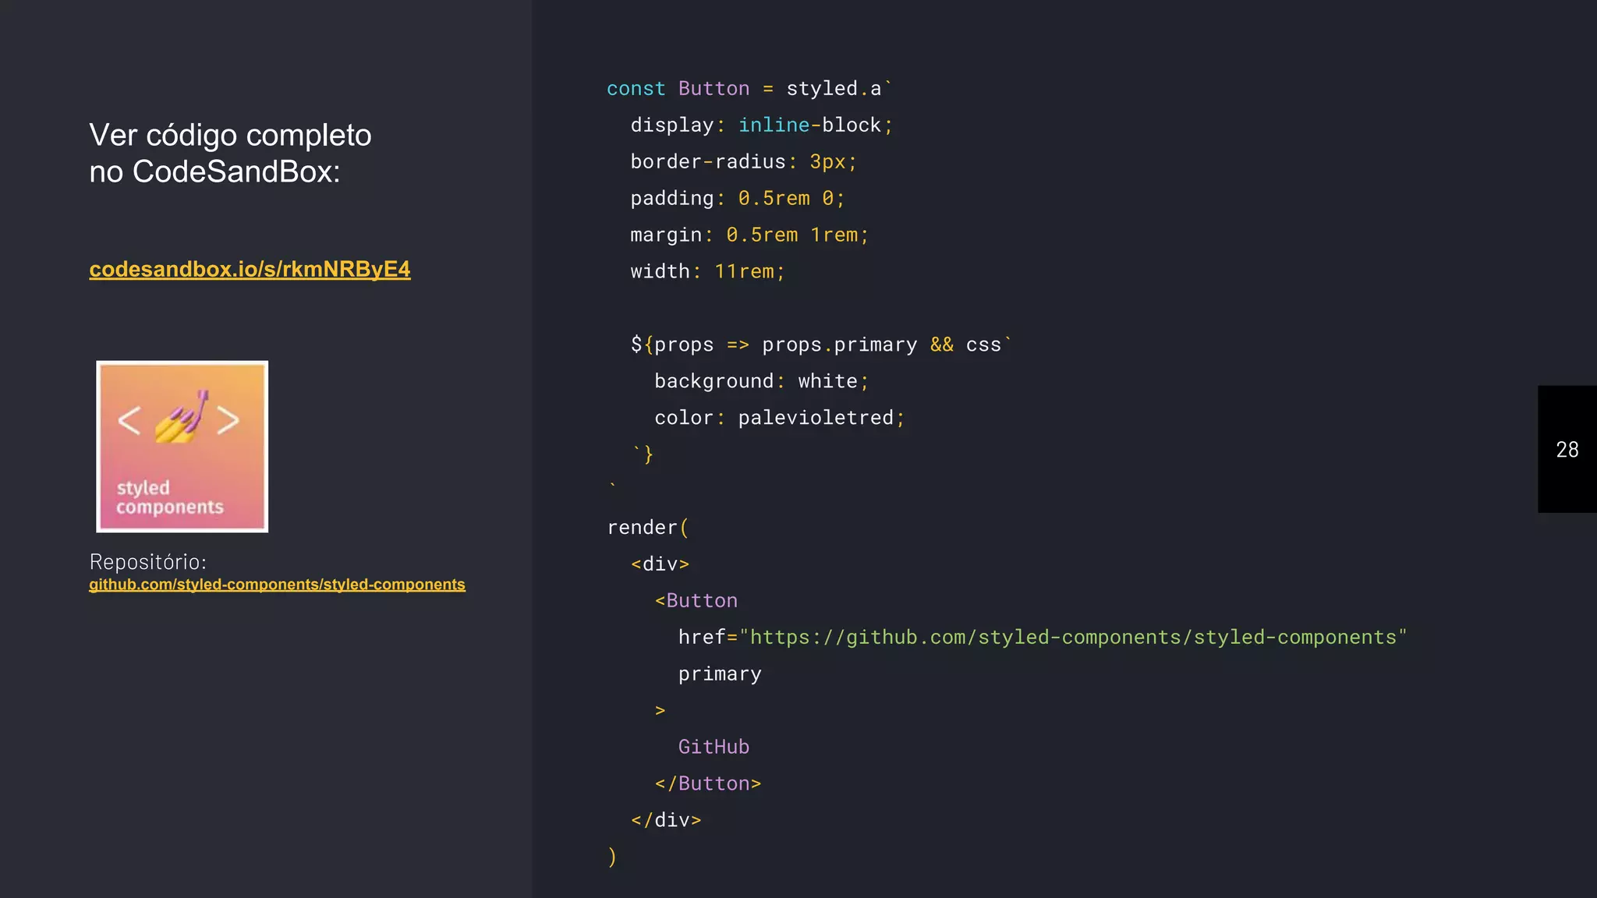
Task: Click the href github URL string in code
Action: point(1073,638)
